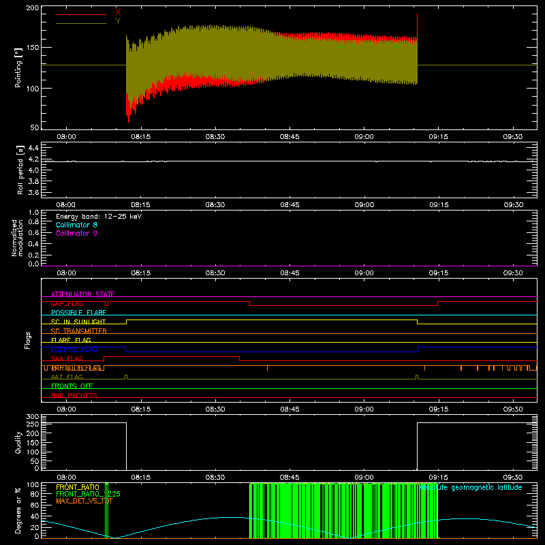Click the 08:15 tick label under Pointing plot
The height and width of the screenshot is (545, 545).
pos(141,137)
